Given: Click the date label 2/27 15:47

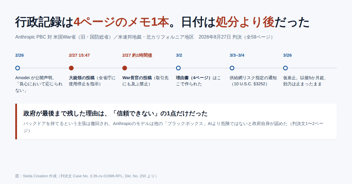Looking at the screenshot, I should coord(79,55).
